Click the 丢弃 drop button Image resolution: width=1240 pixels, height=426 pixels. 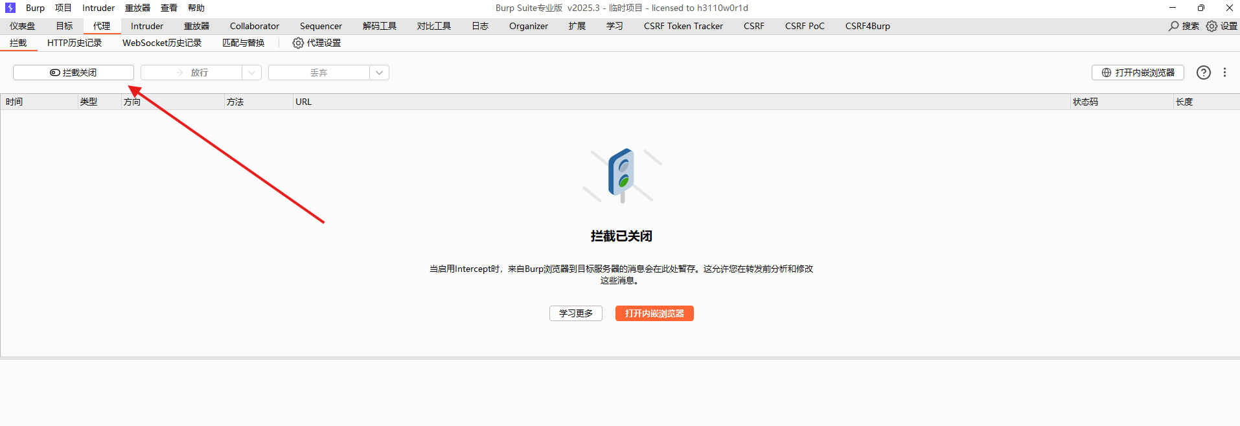coord(319,73)
